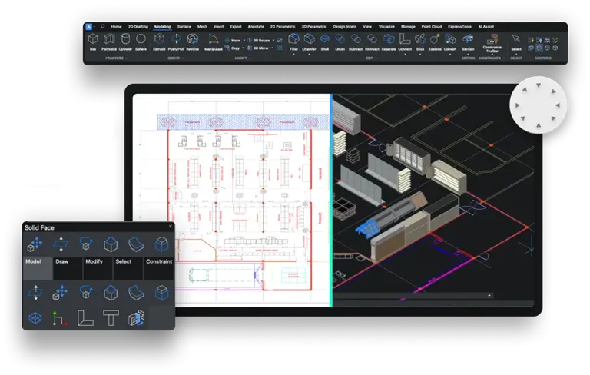Open the Visualize ribbon tab
590x375 pixels.
[386, 27]
